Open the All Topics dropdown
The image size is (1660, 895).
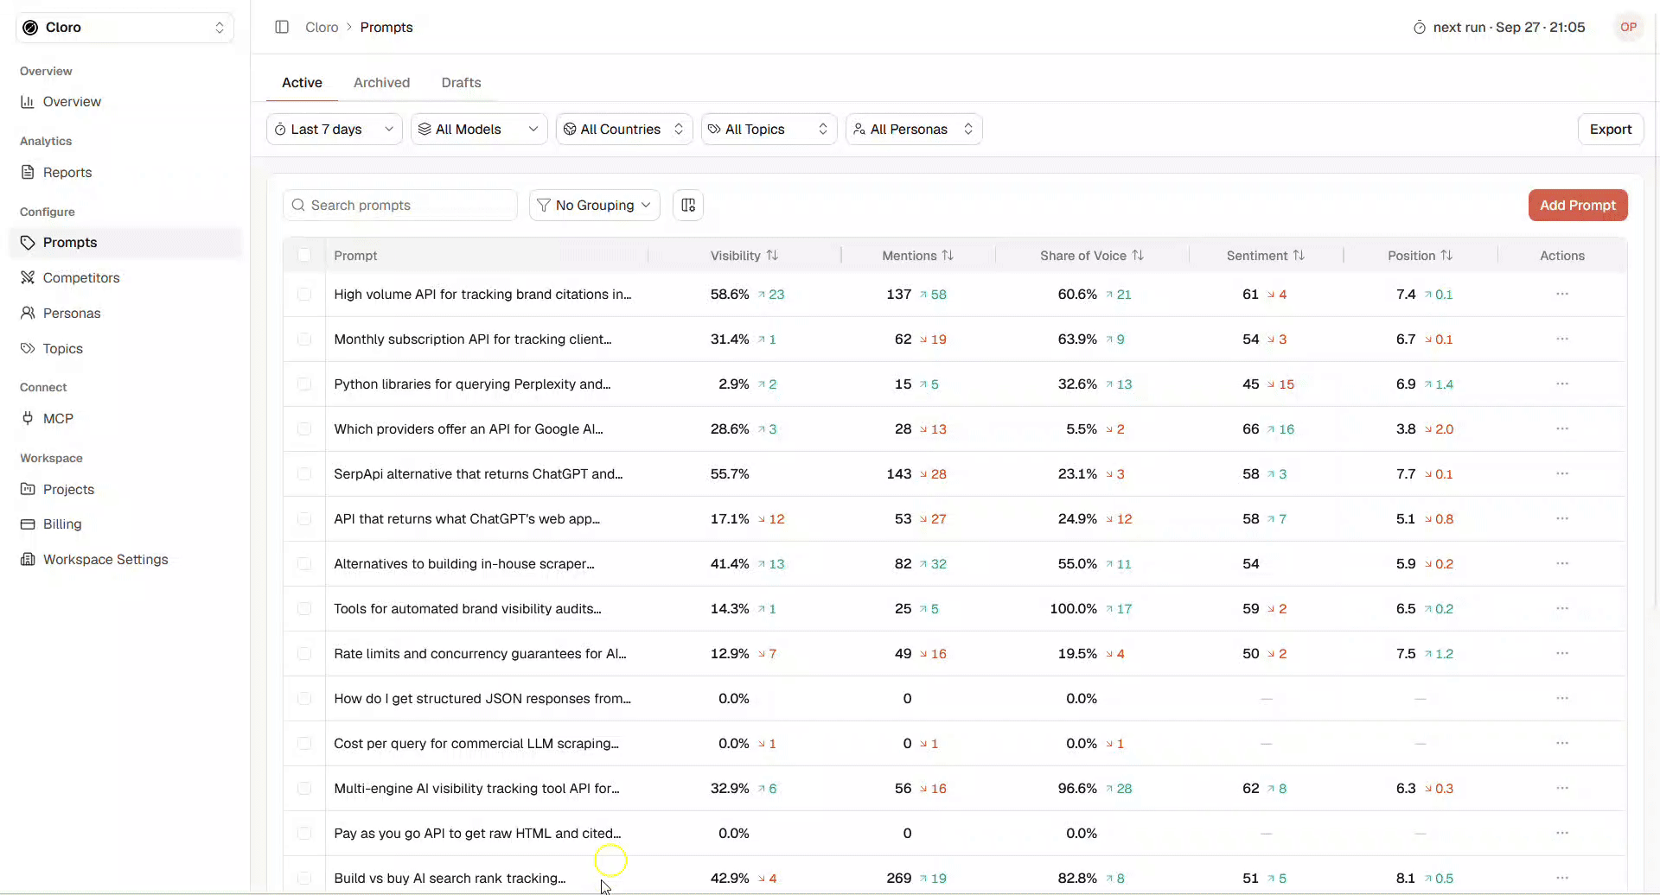point(769,129)
